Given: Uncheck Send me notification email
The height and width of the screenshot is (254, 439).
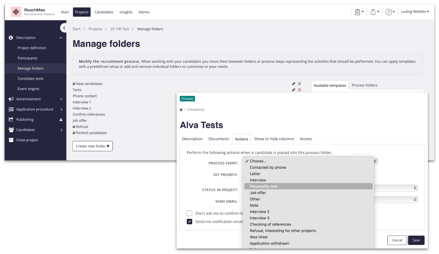Looking at the screenshot, I should point(190,222).
